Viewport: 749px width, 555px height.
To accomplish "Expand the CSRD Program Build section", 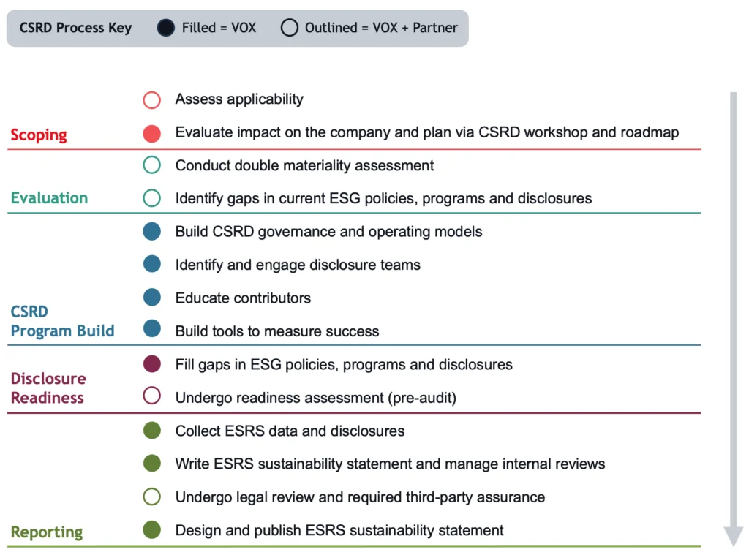I will point(62,321).
